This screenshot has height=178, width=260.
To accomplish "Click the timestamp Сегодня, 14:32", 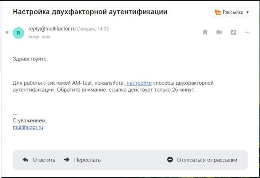I will click(x=93, y=29).
